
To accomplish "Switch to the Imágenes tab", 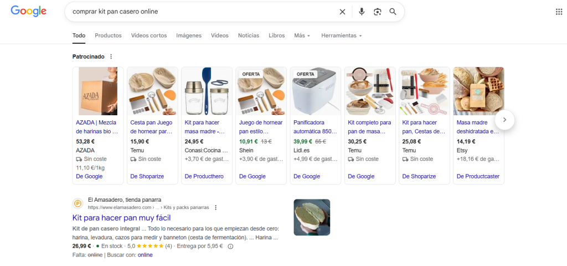I will pyautogui.click(x=189, y=35).
